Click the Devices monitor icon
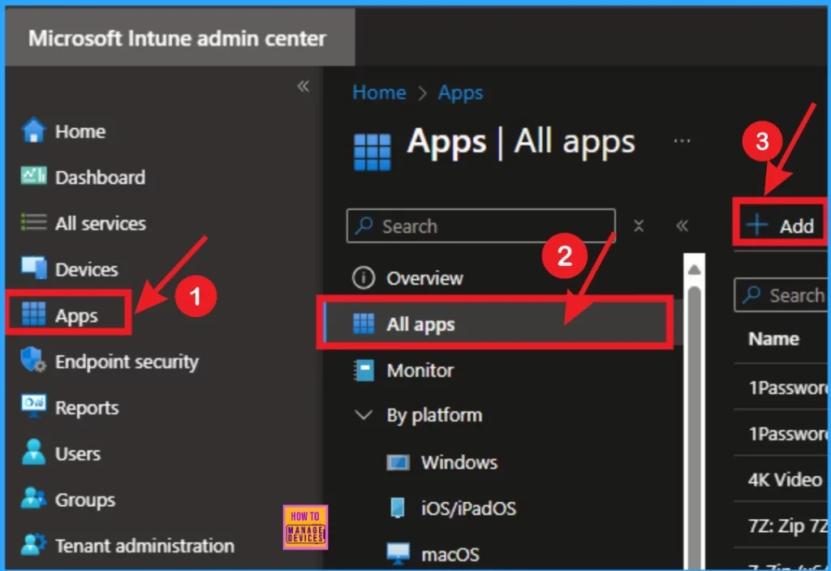Screen dimensions: 831x571 33,268
